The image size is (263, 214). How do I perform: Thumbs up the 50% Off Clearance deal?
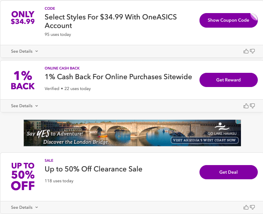coord(246,207)
